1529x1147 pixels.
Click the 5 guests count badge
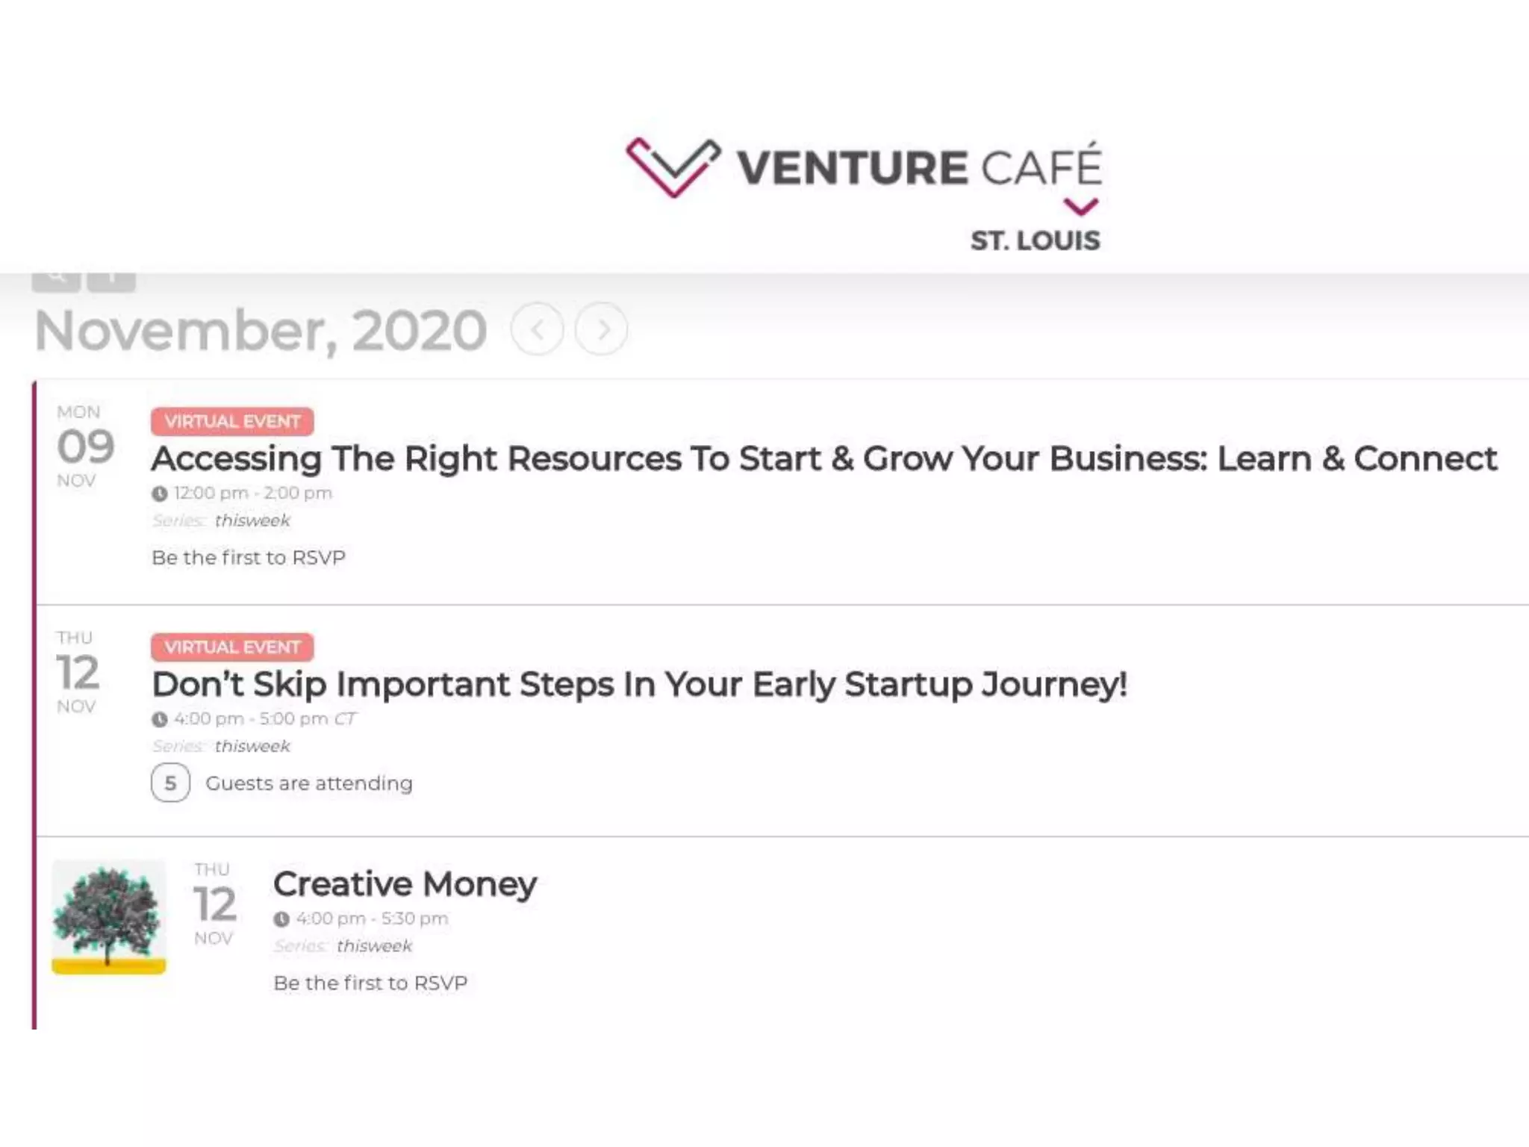click(x=170, y=783)
